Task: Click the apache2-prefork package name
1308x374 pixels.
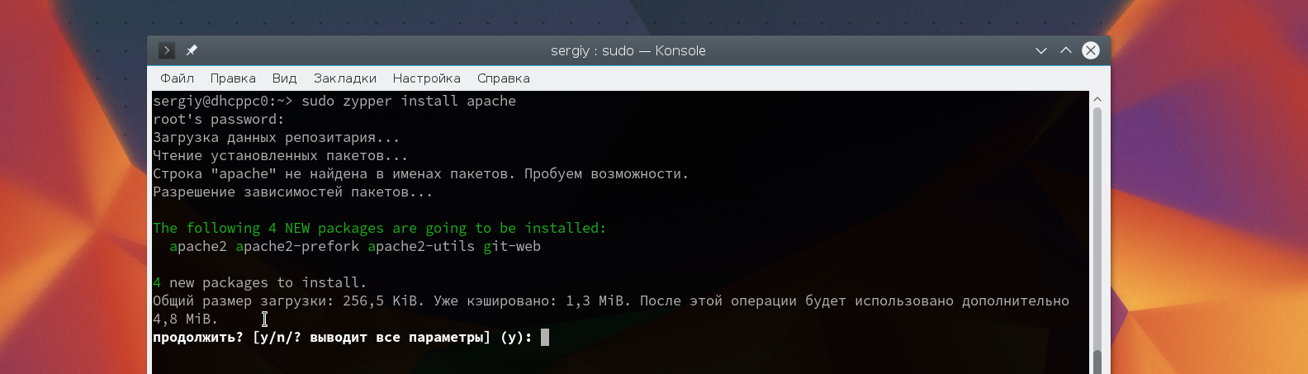Action: (x=297, y=246)
